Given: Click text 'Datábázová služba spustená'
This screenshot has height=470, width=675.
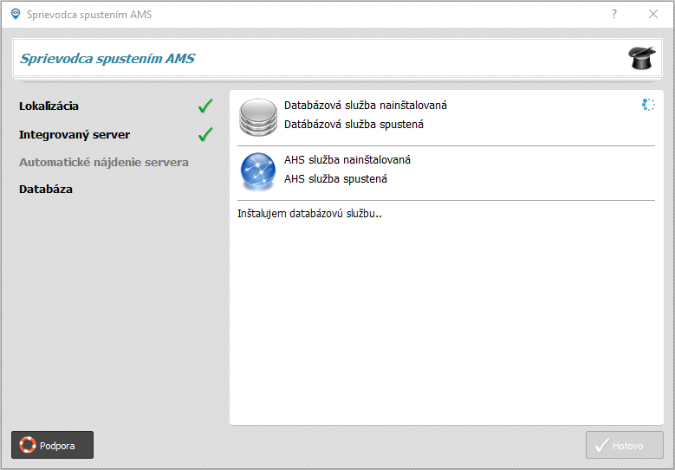Looking at the screenshot, I should pyautogui.click(x=354, y=125).
